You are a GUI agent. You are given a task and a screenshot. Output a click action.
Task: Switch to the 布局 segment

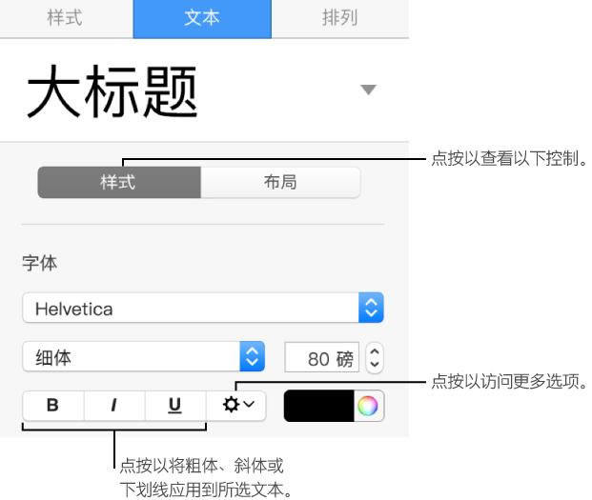[x=280, y=182]
